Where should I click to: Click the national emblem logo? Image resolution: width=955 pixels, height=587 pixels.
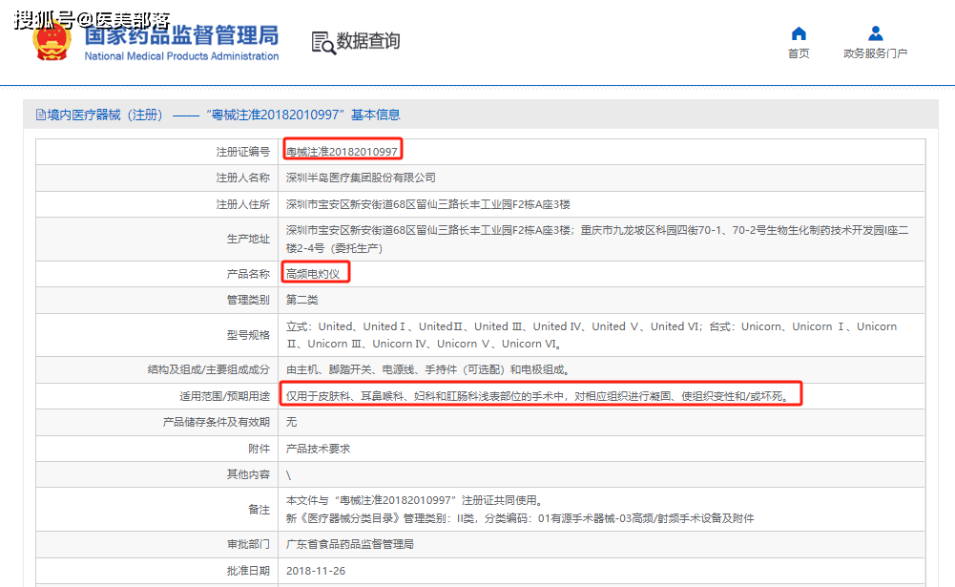[x=52, y=41]
